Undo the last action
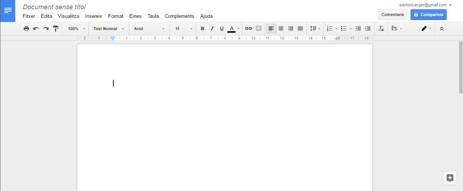The image size is (463, 191). pos(36,29)
